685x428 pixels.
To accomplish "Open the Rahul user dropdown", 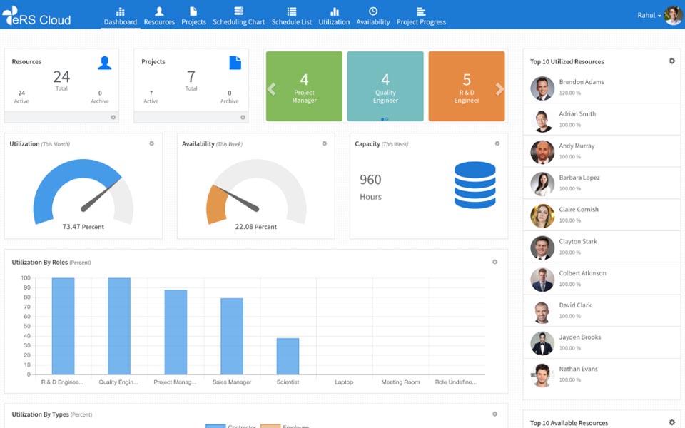I will (649, 15).
